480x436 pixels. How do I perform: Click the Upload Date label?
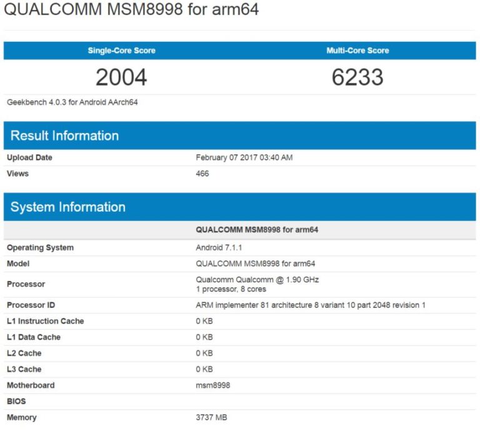(x=29, y=157)
